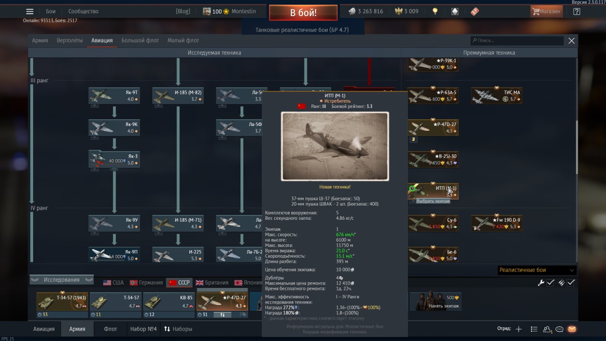
Task: Open the help question mark icon
Action: 577,11
